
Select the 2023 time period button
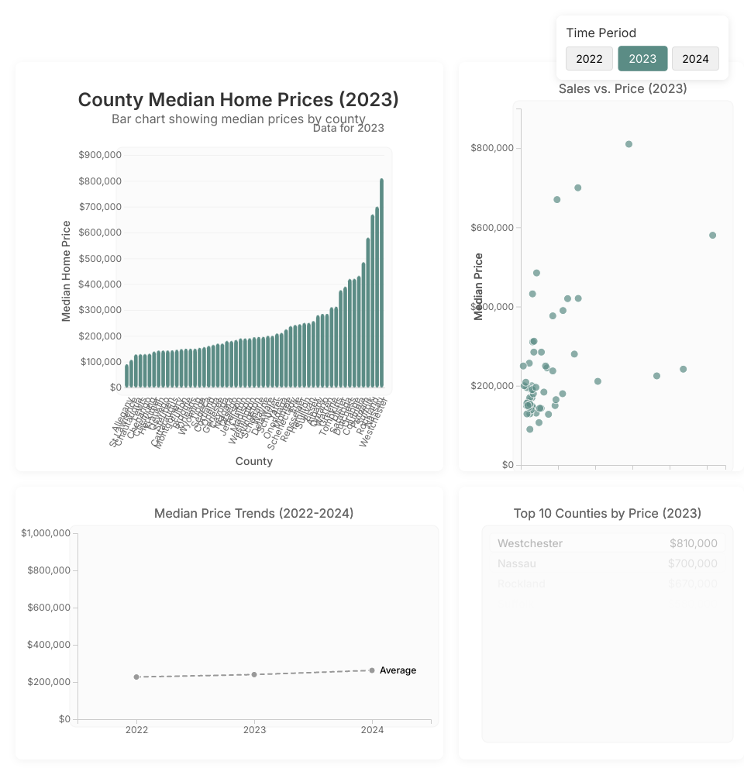tap(642, 59)
